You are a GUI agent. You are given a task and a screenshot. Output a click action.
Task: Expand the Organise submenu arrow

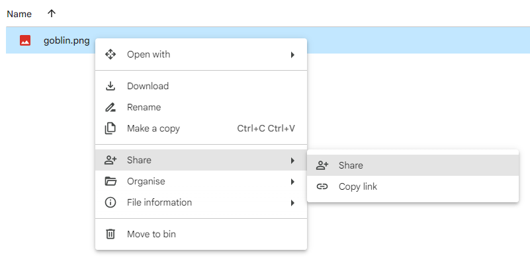(x=292, y=182)
